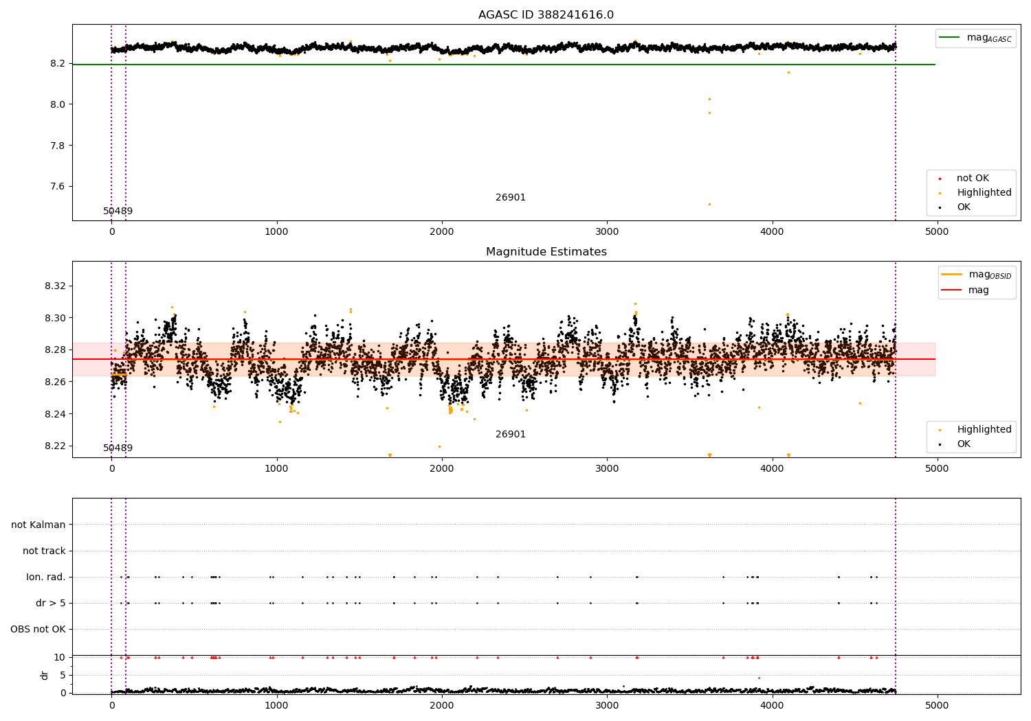Click the 8.2 tick label in top plot
The width and height of the screenshot is (1031, 721).
coord(58,64)
